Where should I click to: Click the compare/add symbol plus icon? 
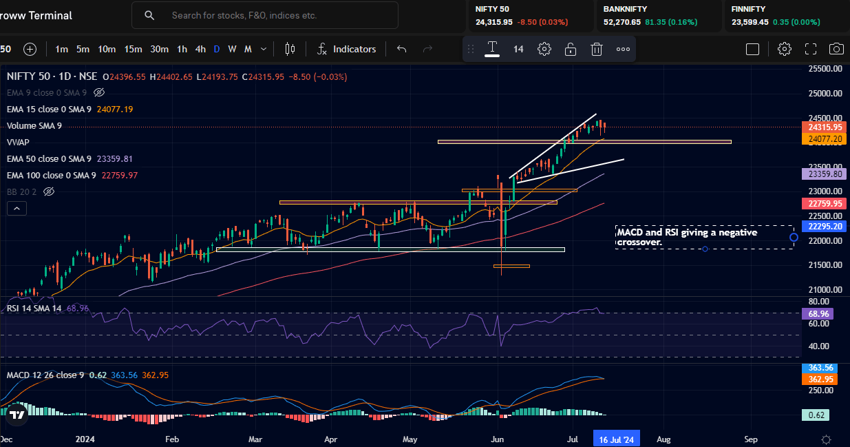point(30,49)
